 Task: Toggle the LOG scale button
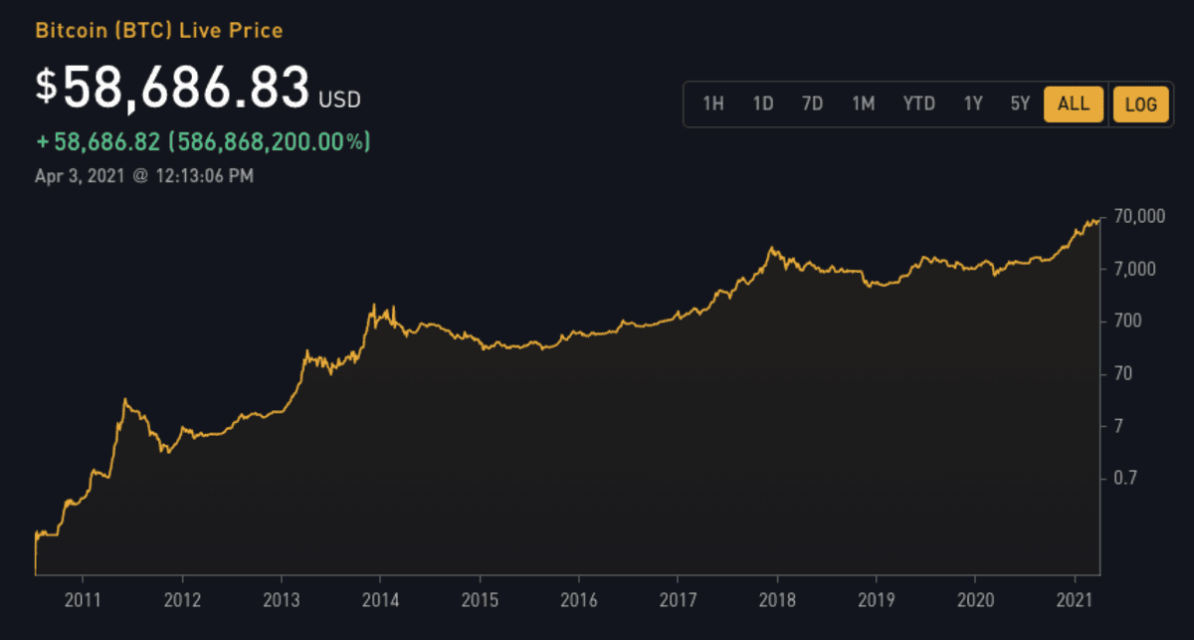1140,104
